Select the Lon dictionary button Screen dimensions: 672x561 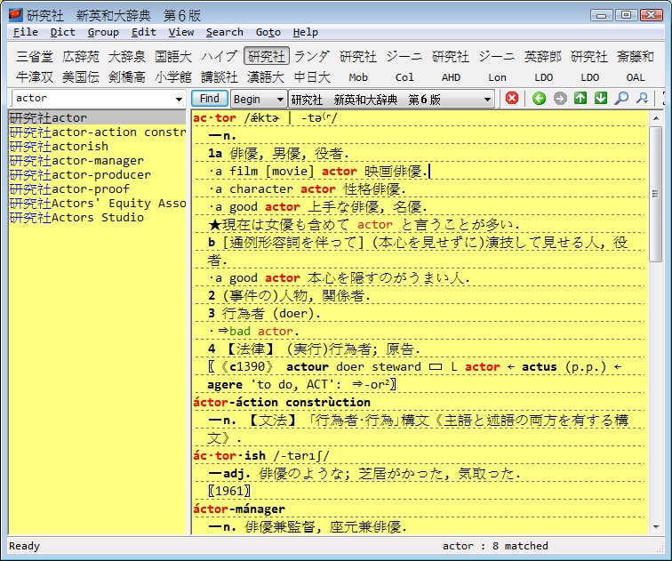pos(497,77)
